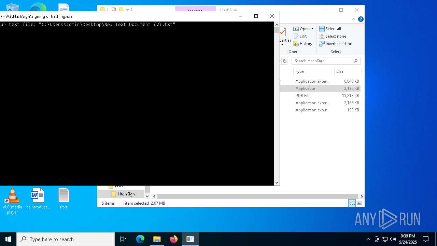Viewport: 437px width, 246px height.
Task: Open osintroduct Word document on desktop
Action: [x=38, y=199]
